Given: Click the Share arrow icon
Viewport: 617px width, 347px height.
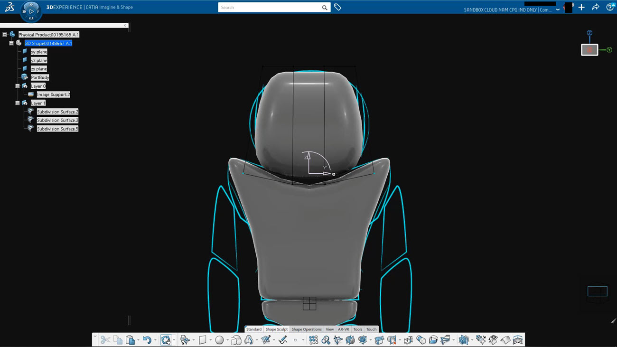Looking at the screenshot, I should (596, 7).
